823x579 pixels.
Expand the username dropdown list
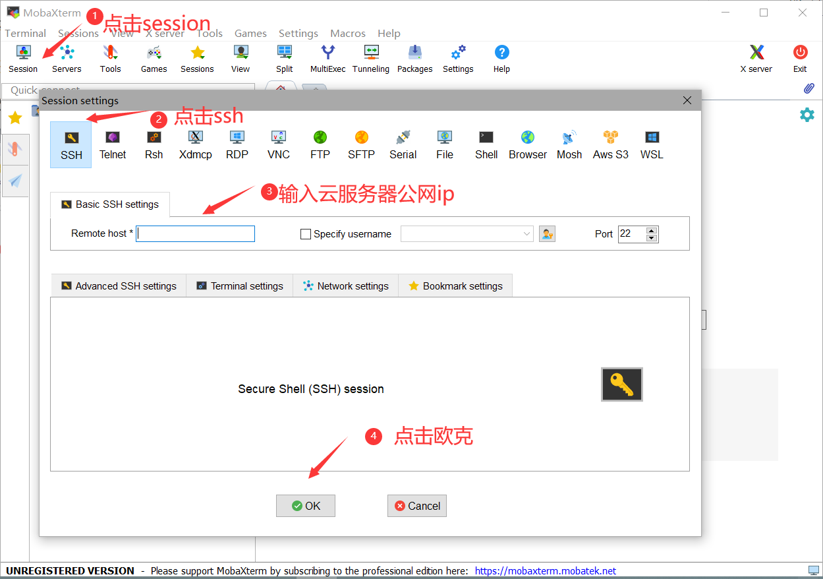tap(526, 234)
